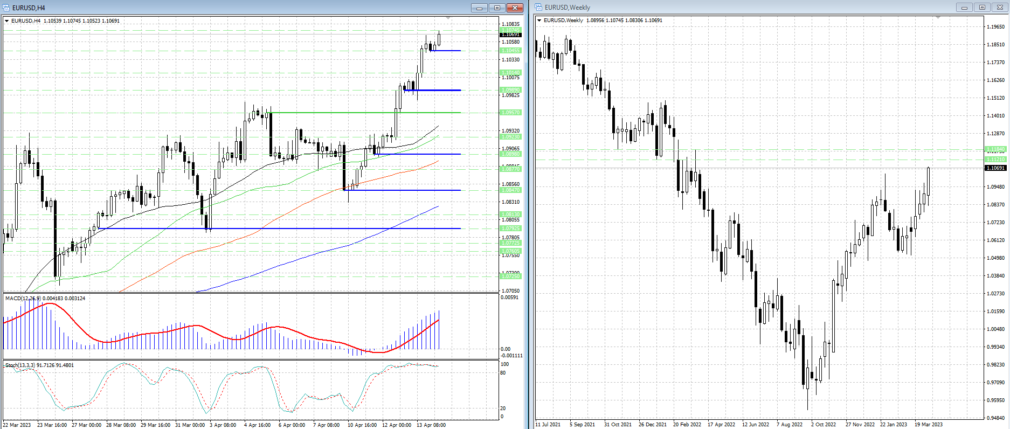Click the green 1.11840 price label on Weekly chart
The width and height of the screenshot is (1010, 429).
[x=995, y=149]
